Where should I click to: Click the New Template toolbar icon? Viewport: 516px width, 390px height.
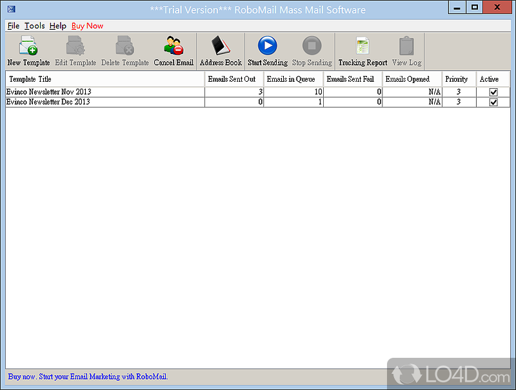point(28,46)
